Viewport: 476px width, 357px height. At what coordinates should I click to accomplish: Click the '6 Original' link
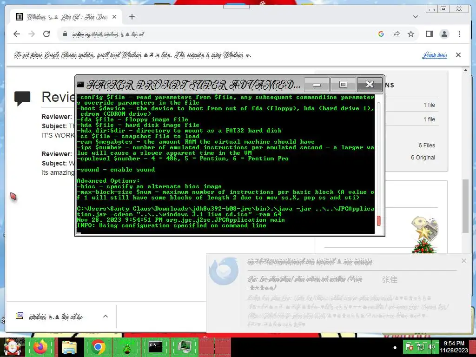point(423,158)
